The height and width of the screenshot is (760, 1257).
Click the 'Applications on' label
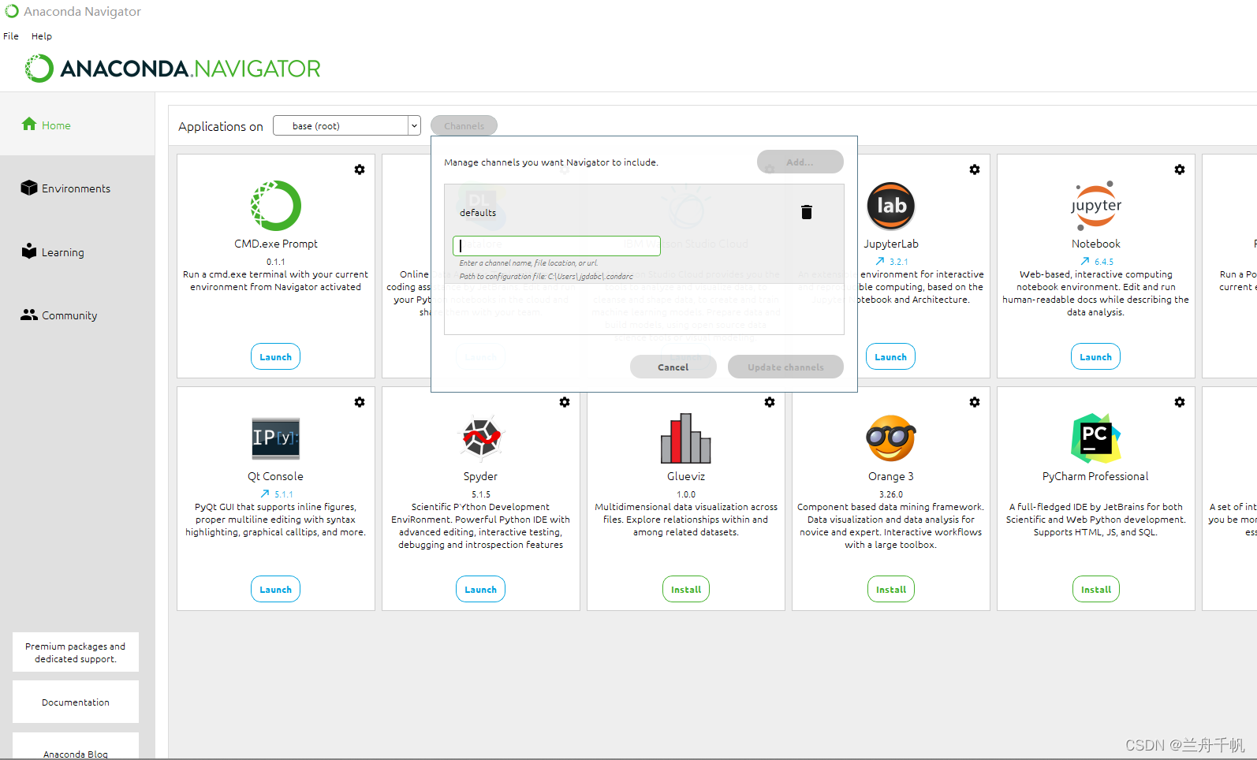221,126
